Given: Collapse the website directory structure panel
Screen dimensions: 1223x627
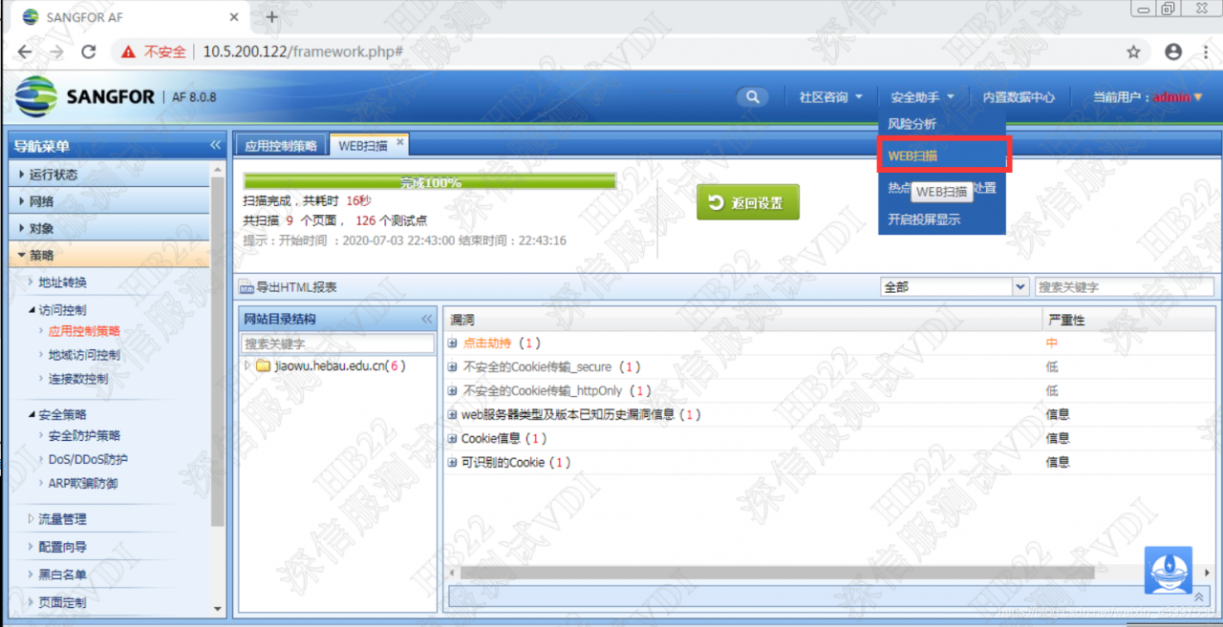Looking at the screenshot, I should pyautogui.click(x=426, y=319).
